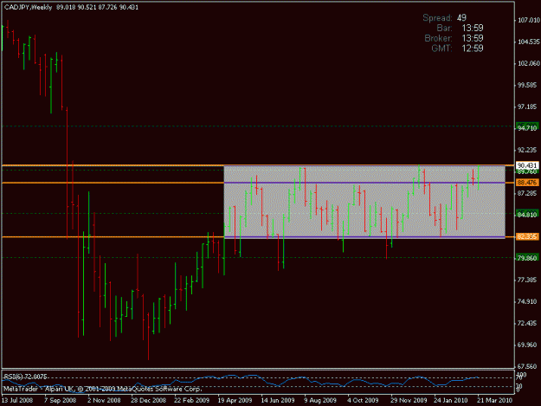Click the green 84.810 price tag

[527, 215]
